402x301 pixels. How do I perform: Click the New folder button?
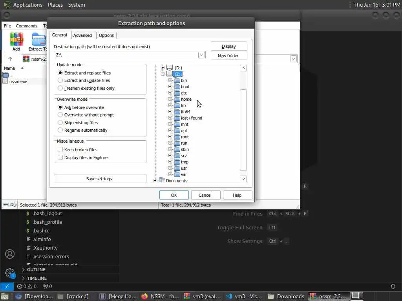[229, 56]
